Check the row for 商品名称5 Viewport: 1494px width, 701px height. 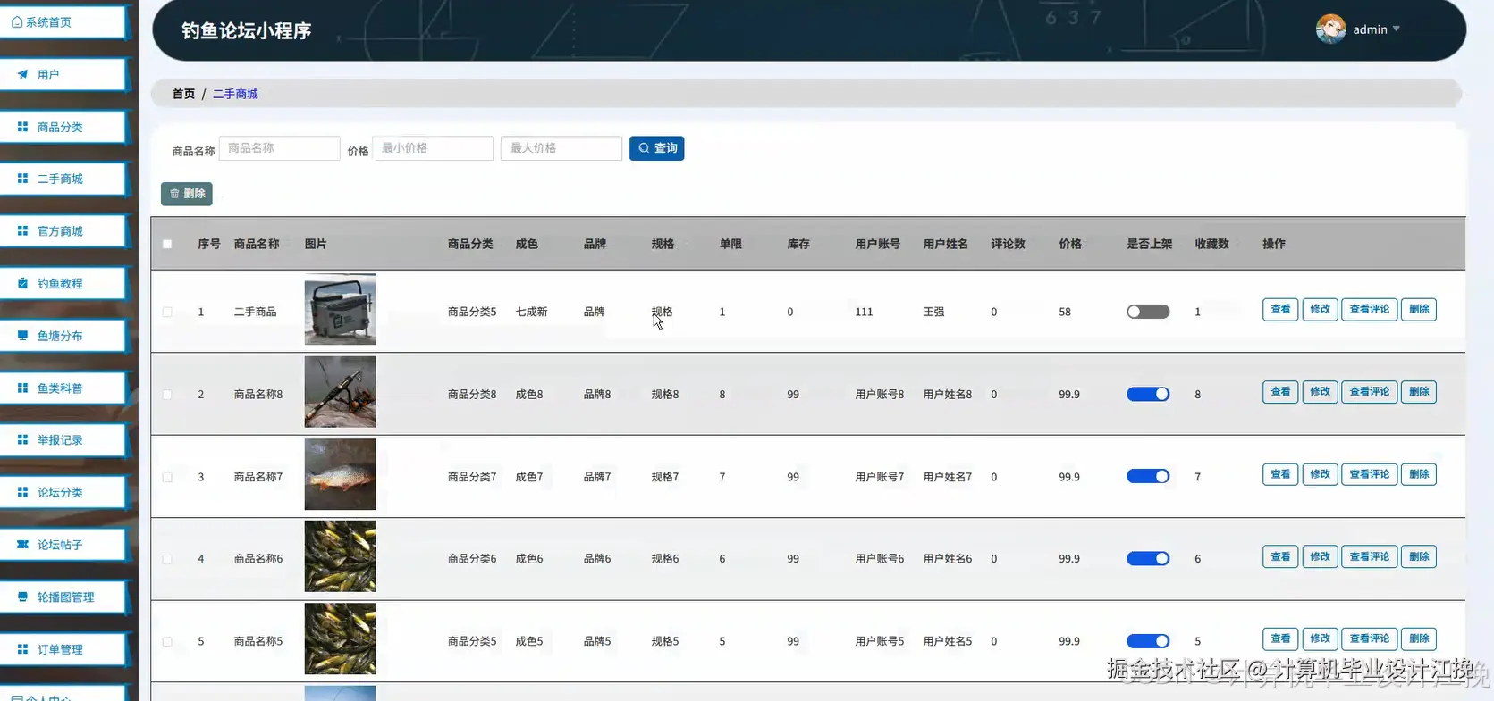coord(167,641)
